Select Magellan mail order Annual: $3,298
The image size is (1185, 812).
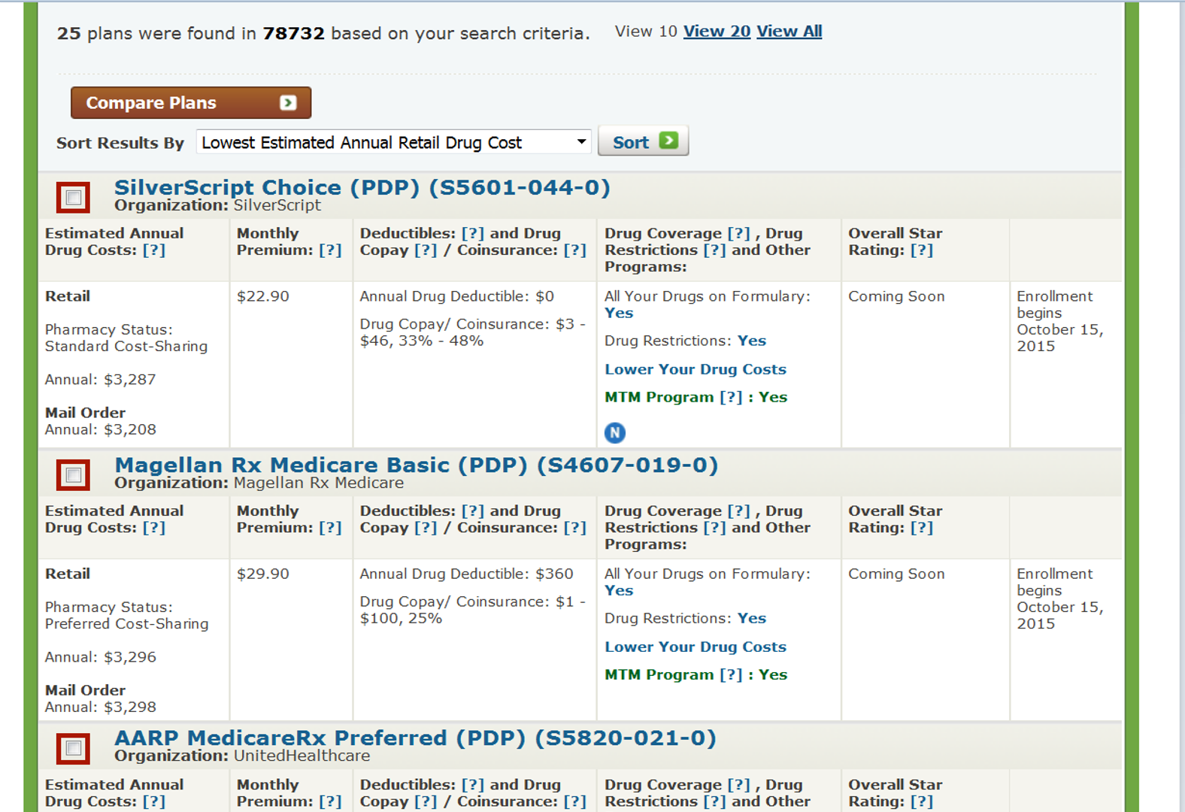[101, 707]
